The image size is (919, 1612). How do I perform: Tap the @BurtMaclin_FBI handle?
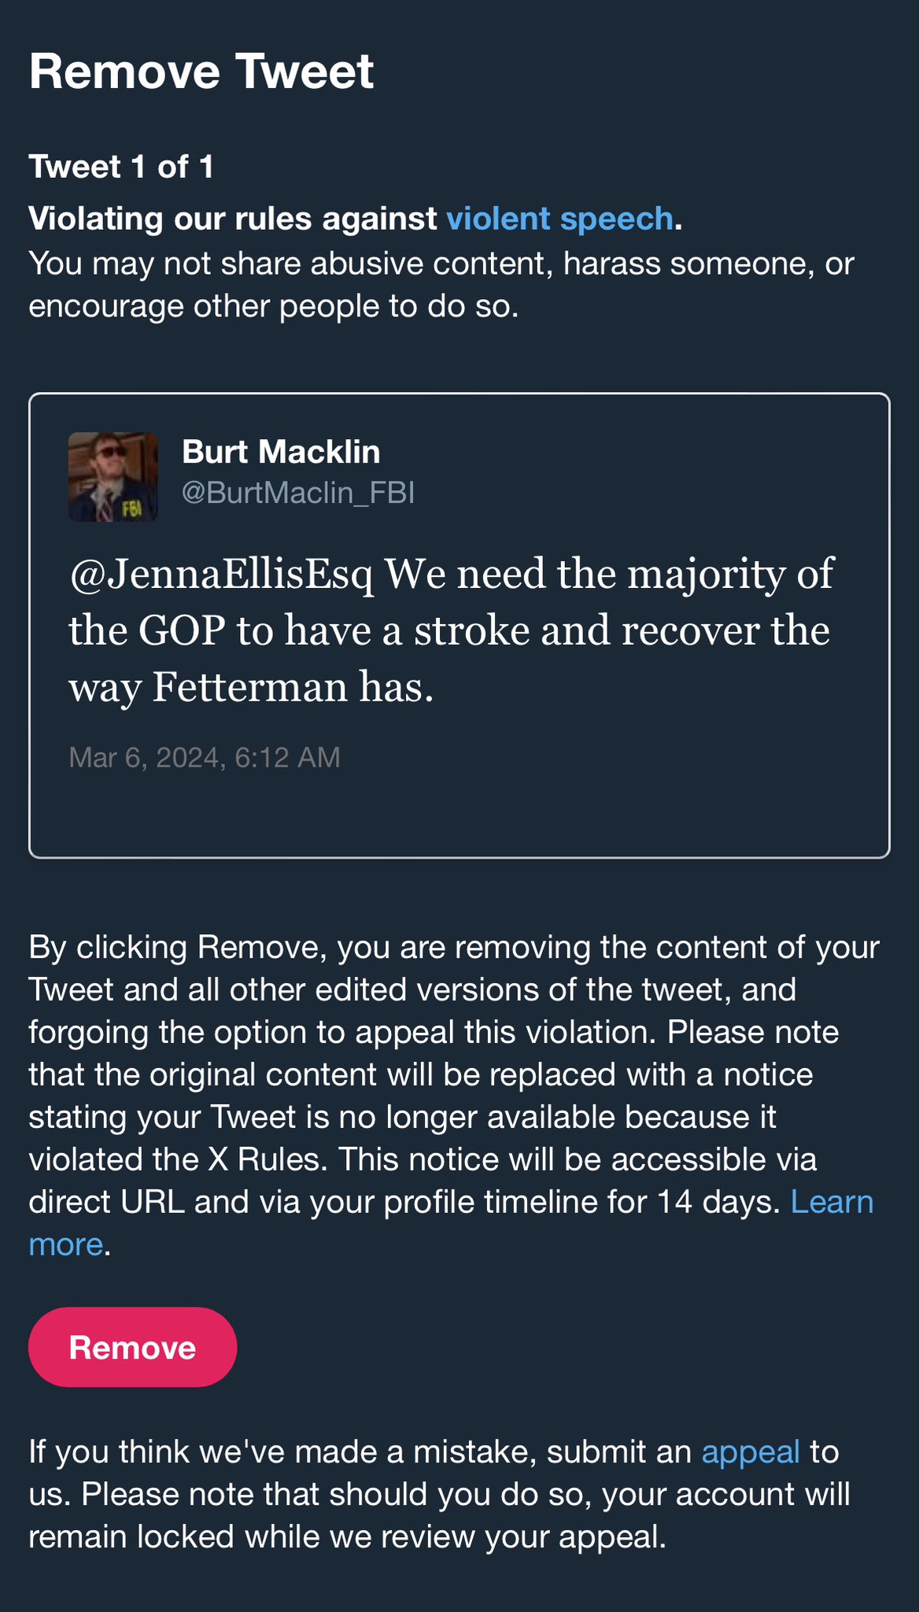(x=298, y=493)
